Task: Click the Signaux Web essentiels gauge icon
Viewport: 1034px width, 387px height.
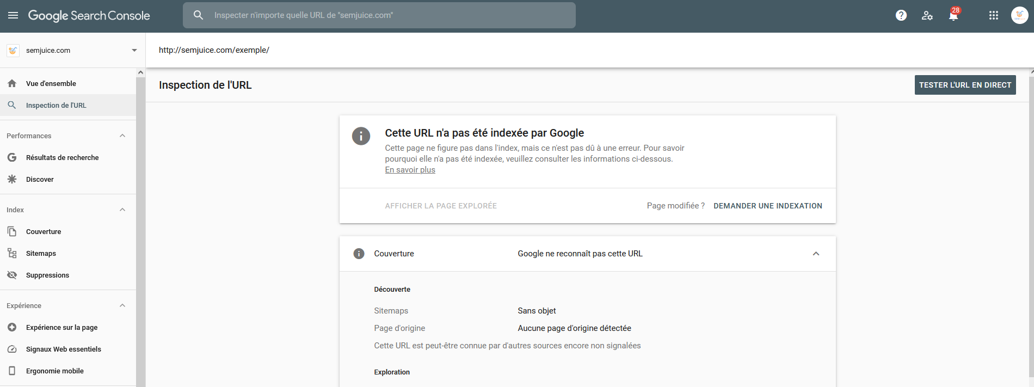Action: [12, 349]
